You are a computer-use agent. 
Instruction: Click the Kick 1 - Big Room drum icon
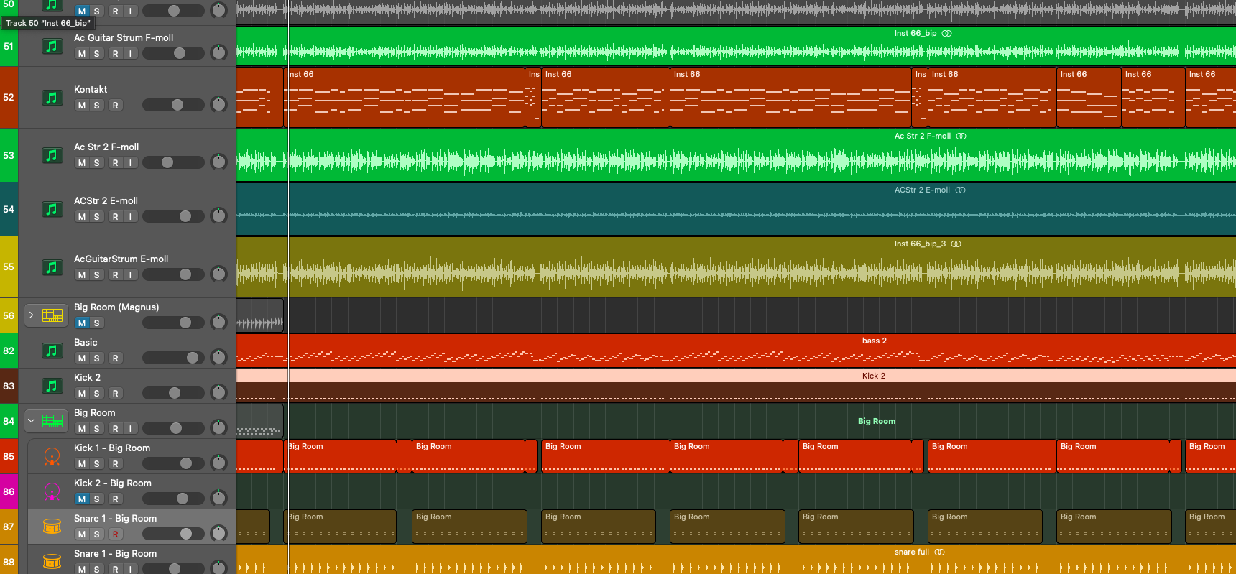[x=52, y=456]
